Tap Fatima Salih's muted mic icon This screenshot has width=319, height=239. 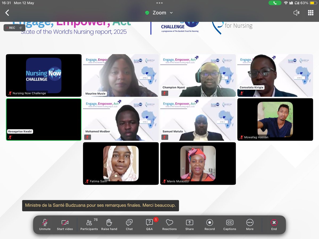tap(87, 181)
